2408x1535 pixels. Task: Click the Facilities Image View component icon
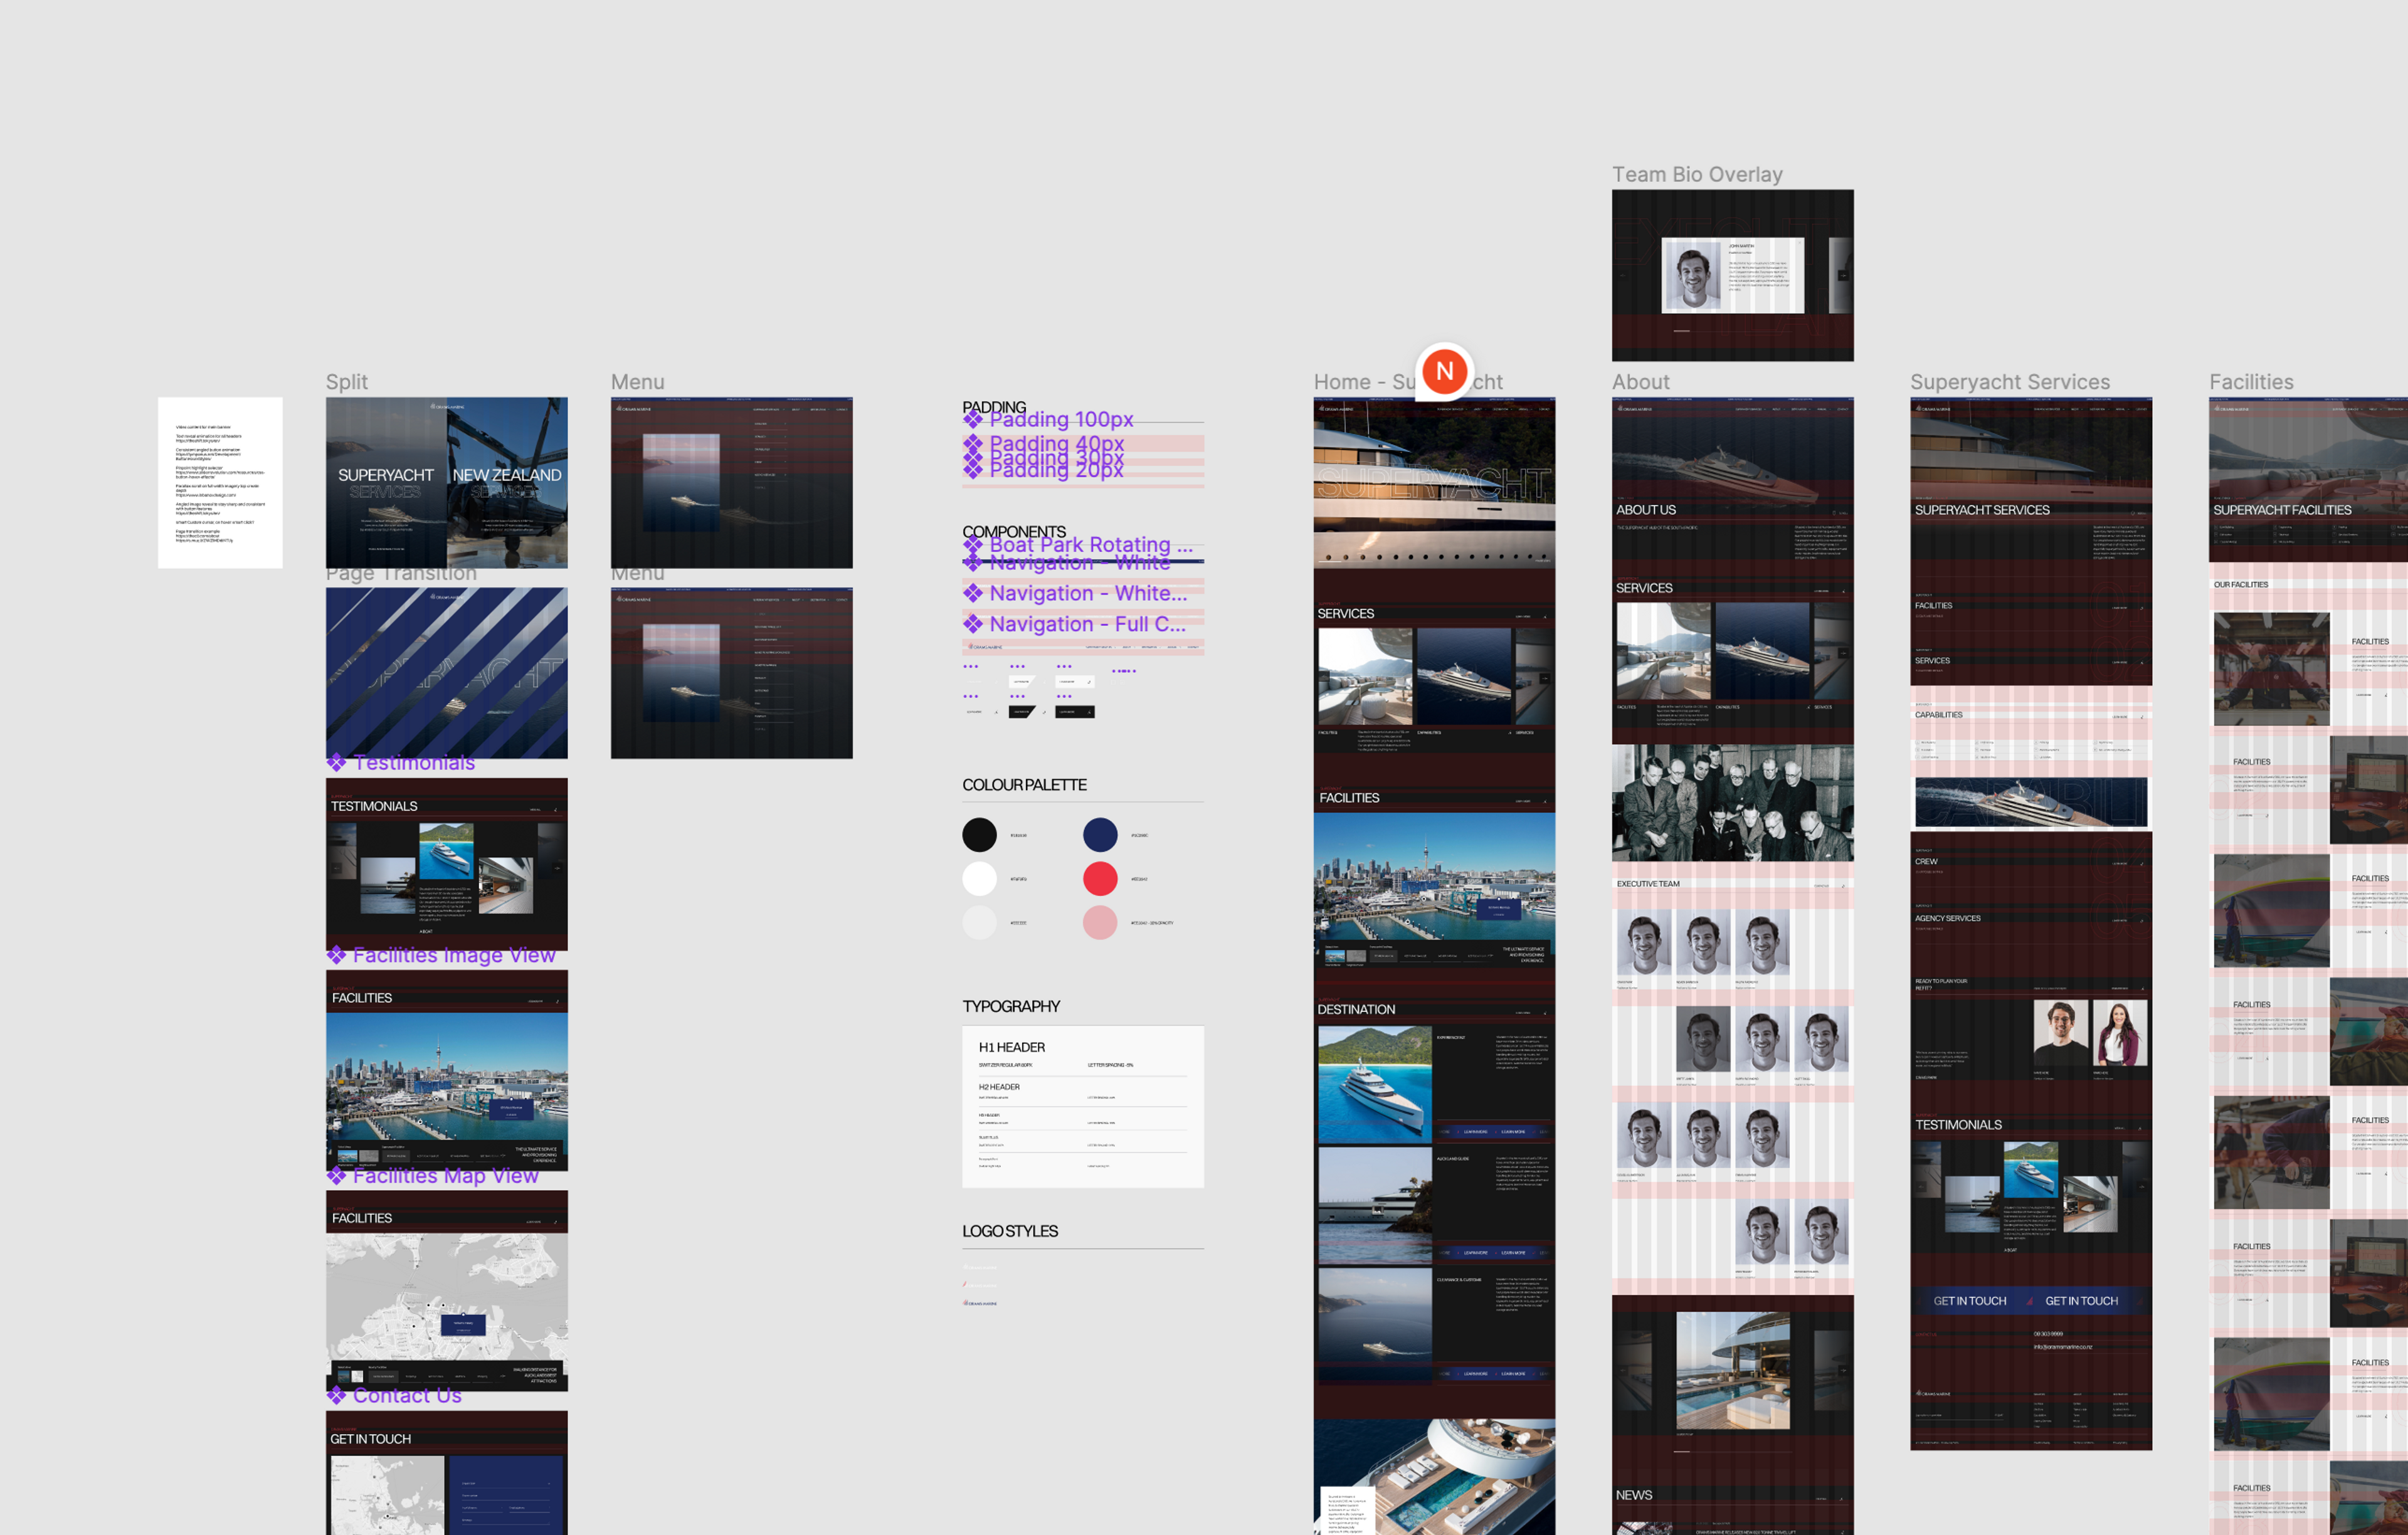click(x=337, y=955)
